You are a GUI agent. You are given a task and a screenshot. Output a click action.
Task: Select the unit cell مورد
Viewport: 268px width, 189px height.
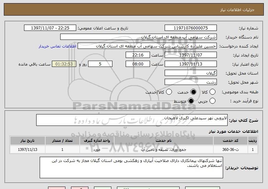[97, 149]
